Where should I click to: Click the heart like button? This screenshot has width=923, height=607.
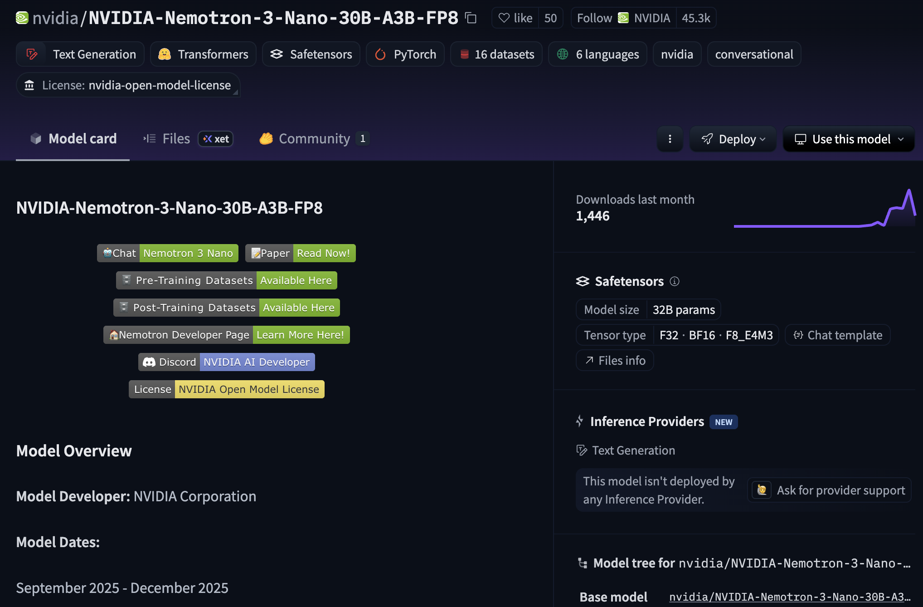[515, 18]
